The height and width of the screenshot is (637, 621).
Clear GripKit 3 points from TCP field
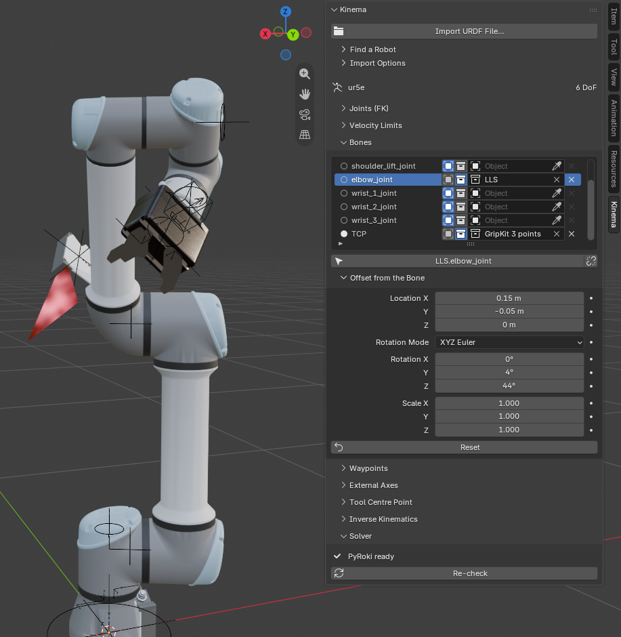[x=557, y=234]
